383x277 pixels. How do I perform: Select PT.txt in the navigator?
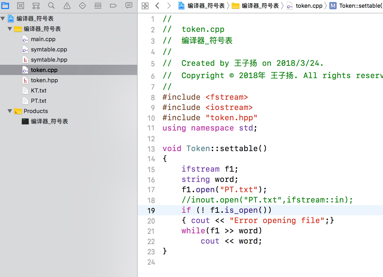click(x=69, y=101)
